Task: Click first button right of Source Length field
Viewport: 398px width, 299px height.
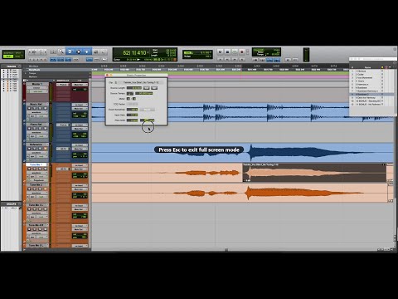Action: click(x=146, y=88)
